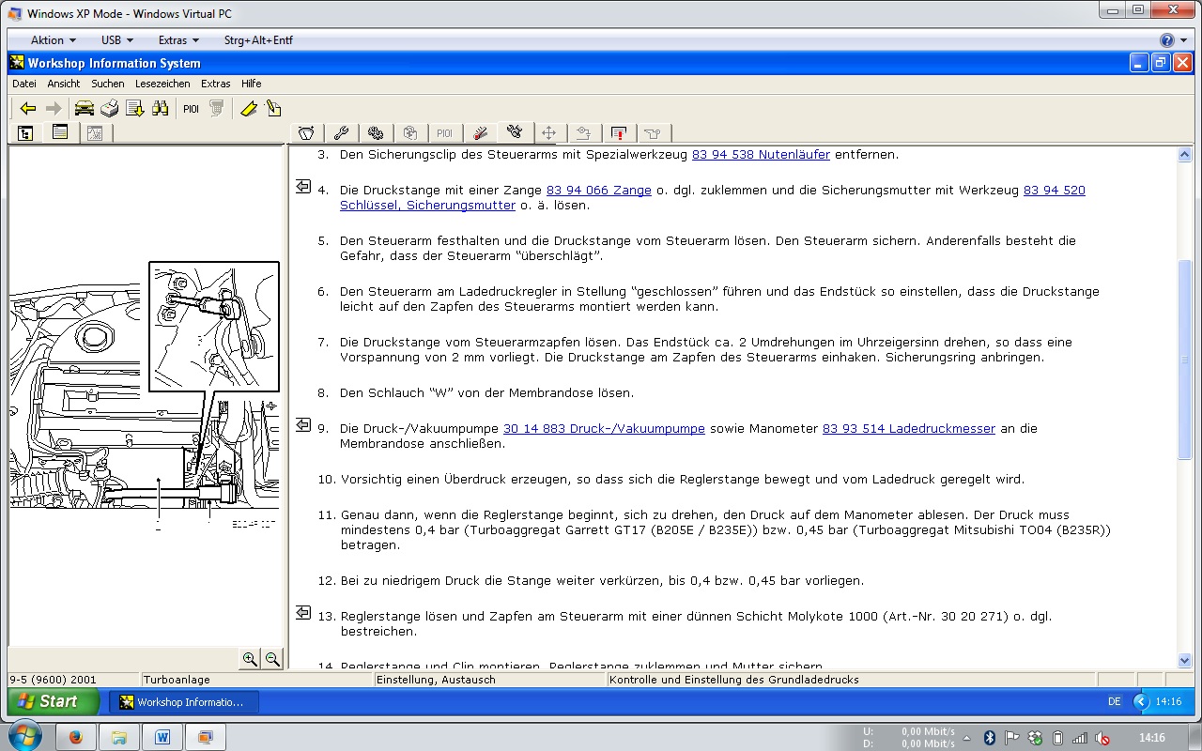Open vehicle selection via the car icon

85,108
